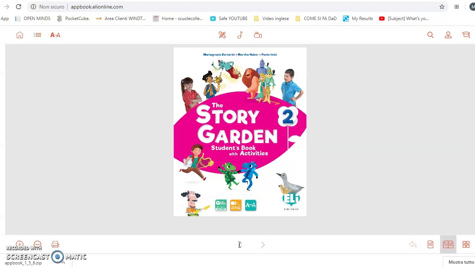Click the orange badge on the book cover
Image resolution: width=475 pixels, height=267 pixels.
[x=236, y=205]
